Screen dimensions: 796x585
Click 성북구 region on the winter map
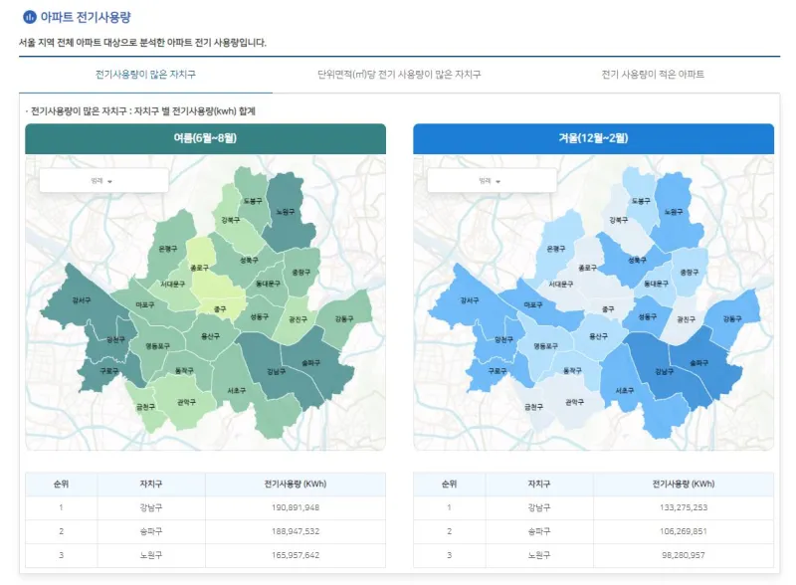pyautogui.click(x=636, y=260)
